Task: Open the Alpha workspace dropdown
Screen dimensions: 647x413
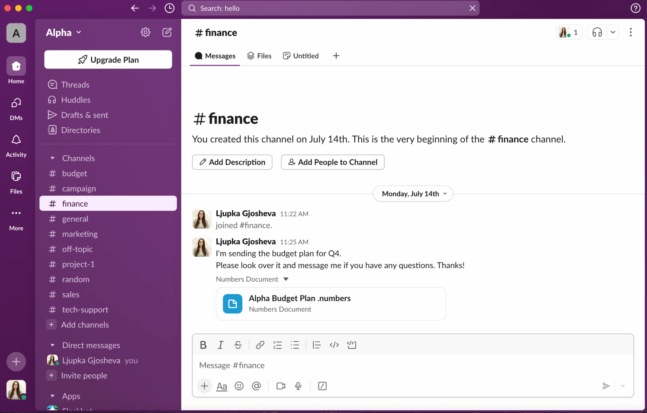Action: point(63,32)
